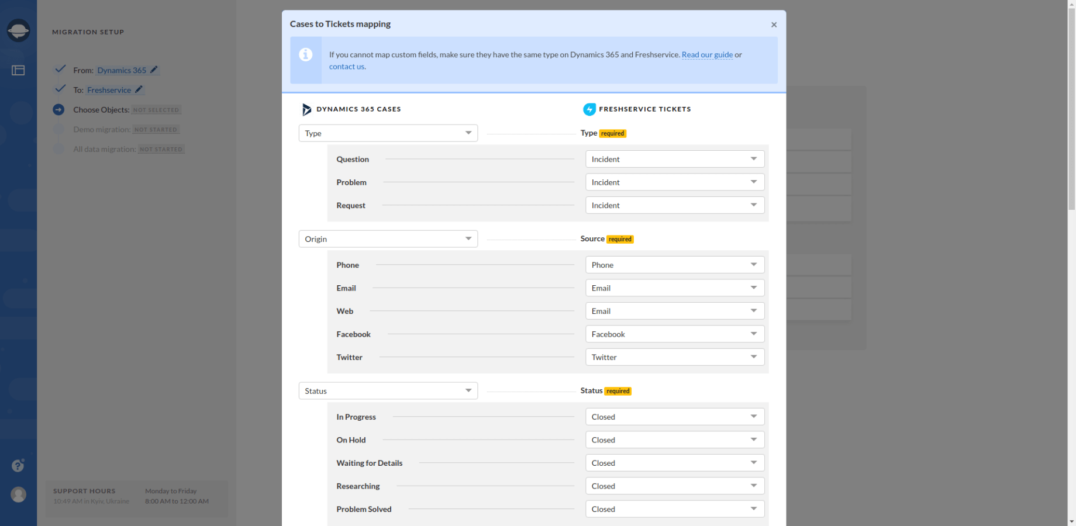Click the Status required label
This screenshot has height=526, width=1076.
[x=606, y=391]
